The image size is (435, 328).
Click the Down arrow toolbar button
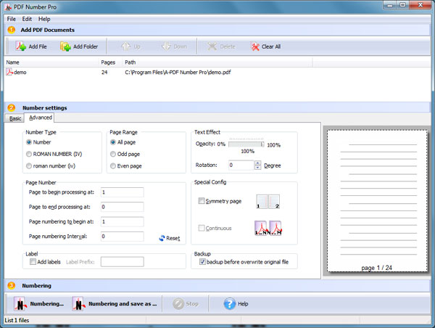pos(174,46)
